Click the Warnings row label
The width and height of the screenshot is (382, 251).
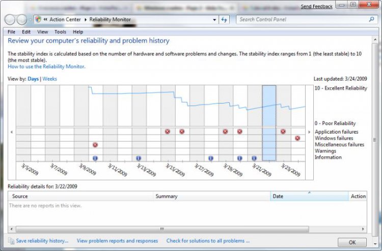[325, 151]
